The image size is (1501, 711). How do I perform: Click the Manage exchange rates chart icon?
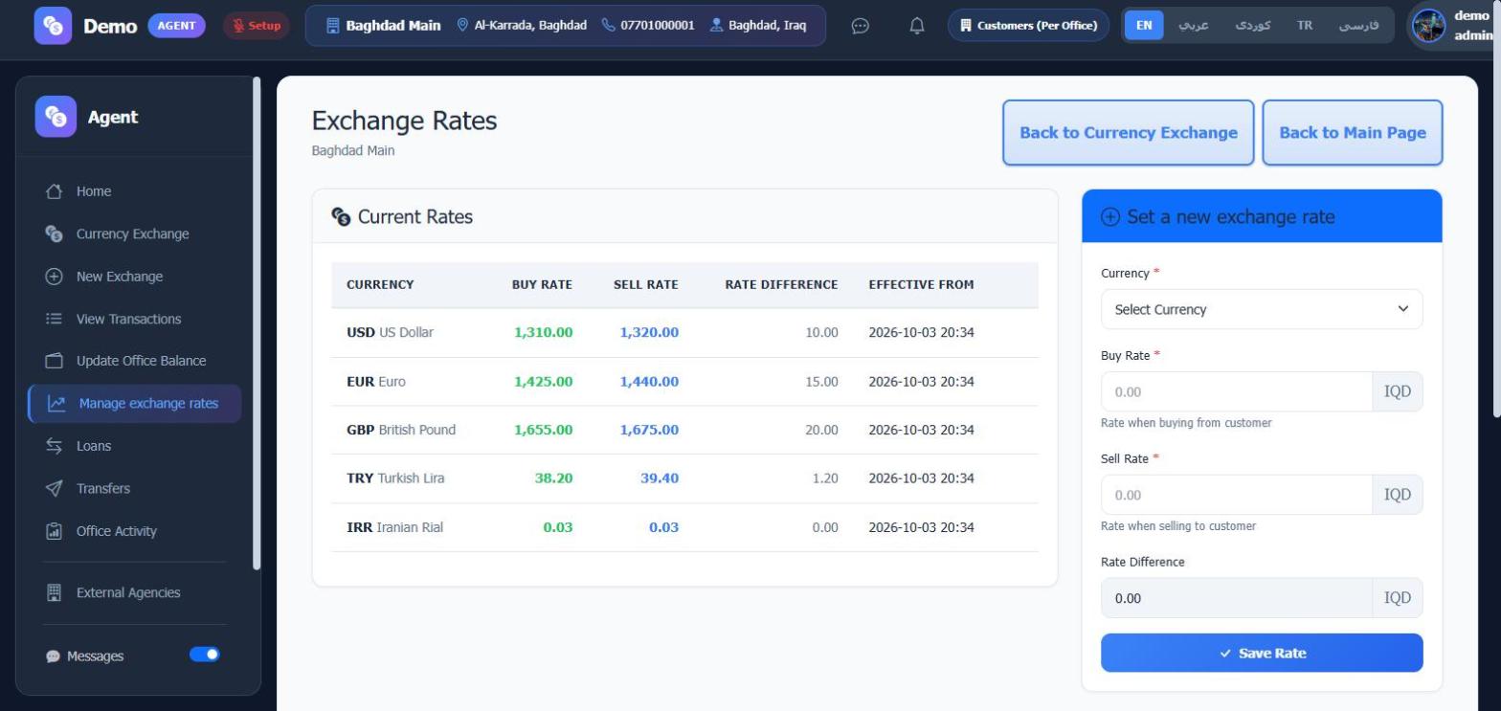[x=57, y=404]
